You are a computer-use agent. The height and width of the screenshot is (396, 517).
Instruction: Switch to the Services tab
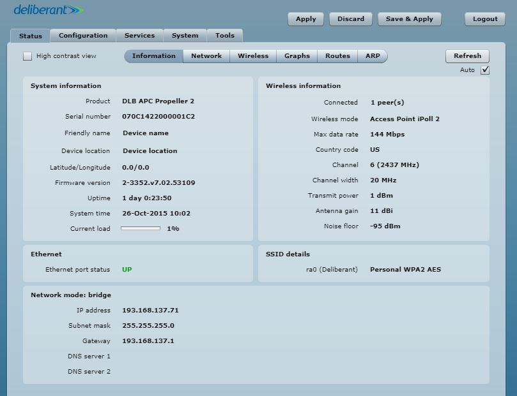139,36
